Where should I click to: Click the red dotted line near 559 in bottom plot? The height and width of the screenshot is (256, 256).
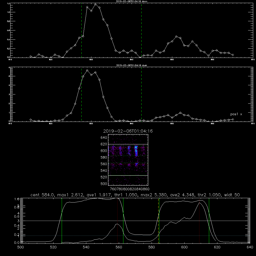118,220
